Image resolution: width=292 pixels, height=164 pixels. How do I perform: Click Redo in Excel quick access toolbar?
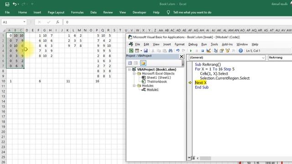[23, 4]
